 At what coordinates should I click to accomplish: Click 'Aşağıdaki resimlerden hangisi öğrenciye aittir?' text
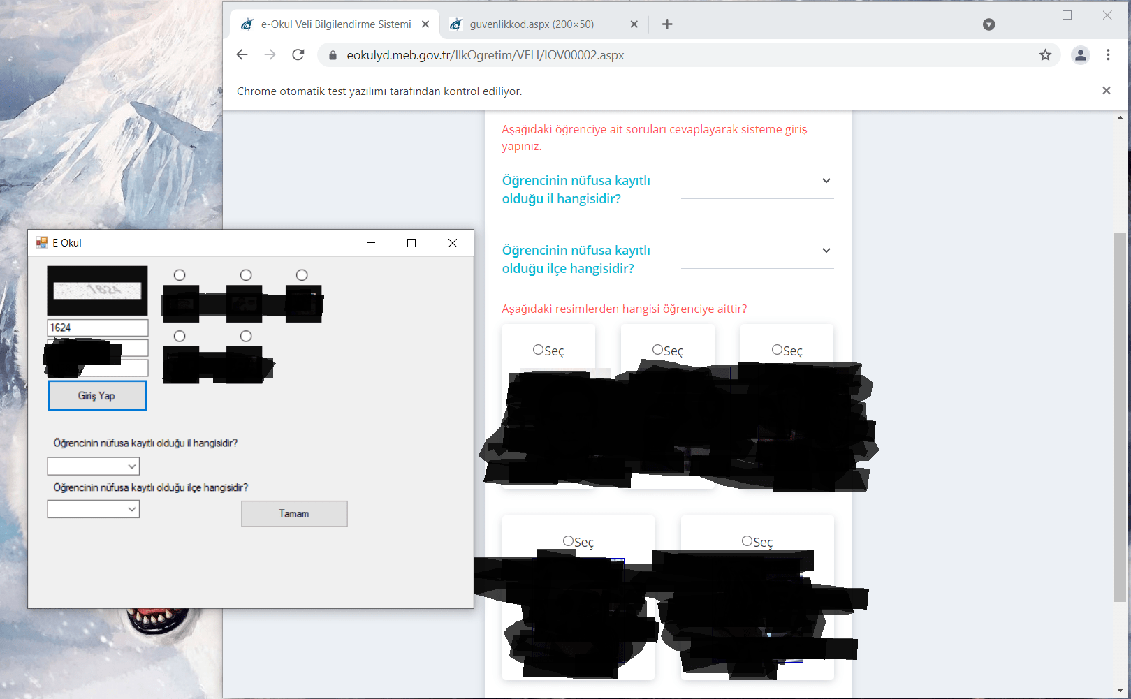coord(625,309)
